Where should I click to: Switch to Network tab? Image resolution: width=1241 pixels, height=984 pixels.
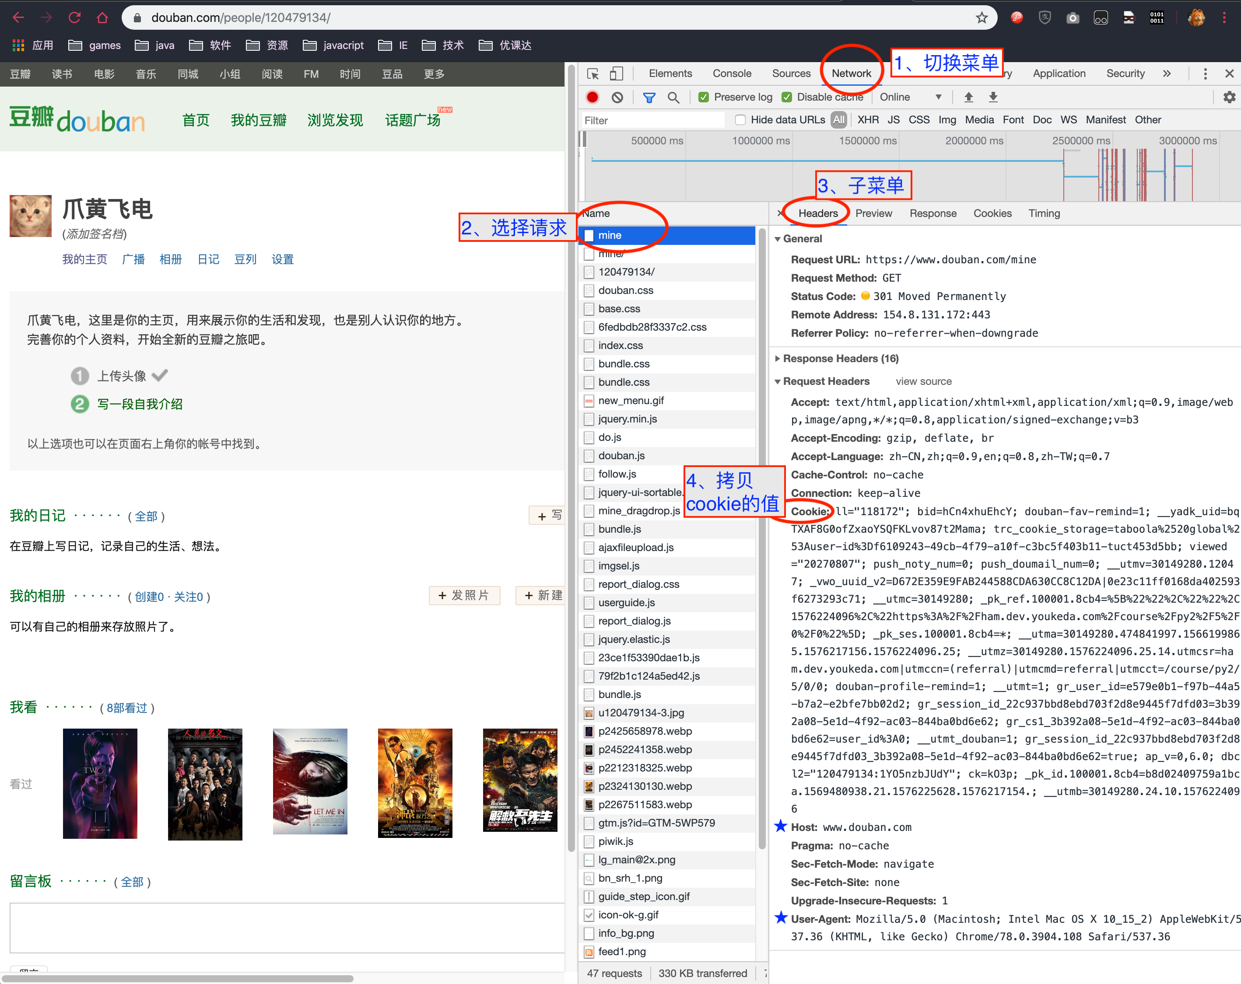851,73
